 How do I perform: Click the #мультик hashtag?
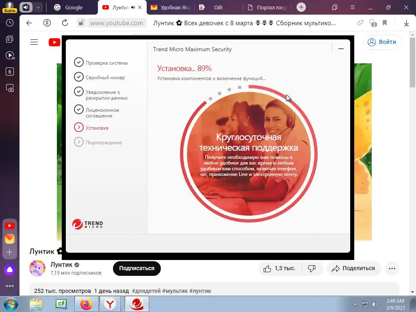tap(175, 291)
